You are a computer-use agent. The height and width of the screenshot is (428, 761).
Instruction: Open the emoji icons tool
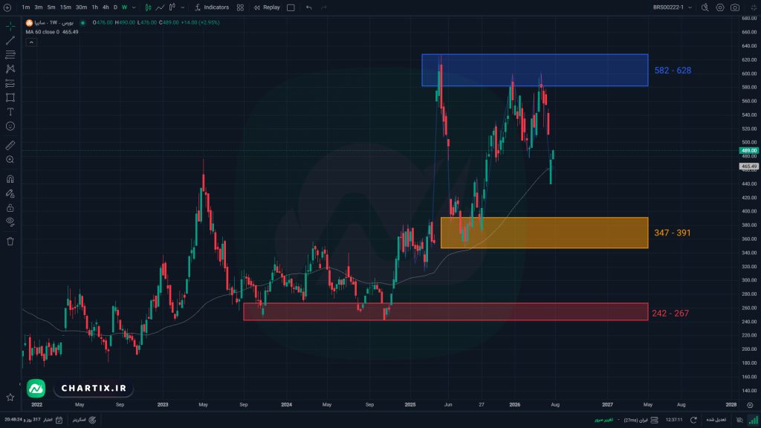(x=10, y=126)
